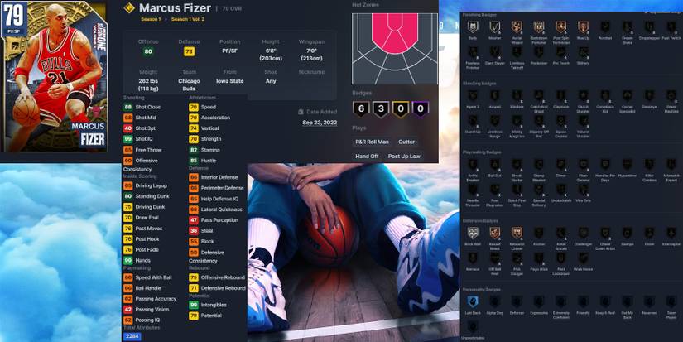Select the Cutter play tag
This screenshot has width=683, height=342.
pyautogui.click(x=406, y=142)
